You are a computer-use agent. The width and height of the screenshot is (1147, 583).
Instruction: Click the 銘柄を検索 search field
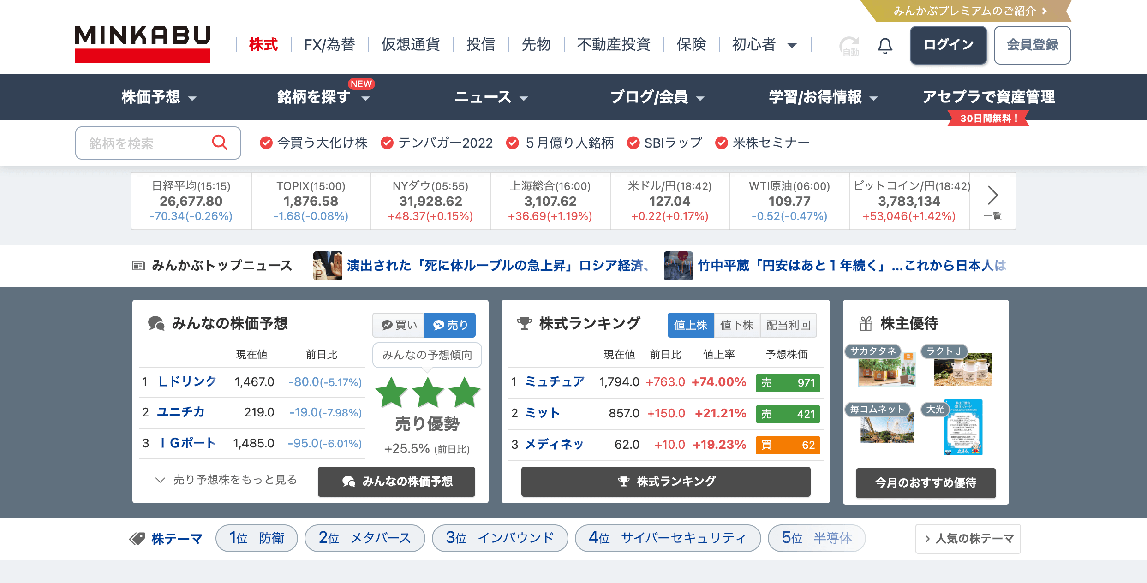[x=158, y=143]
